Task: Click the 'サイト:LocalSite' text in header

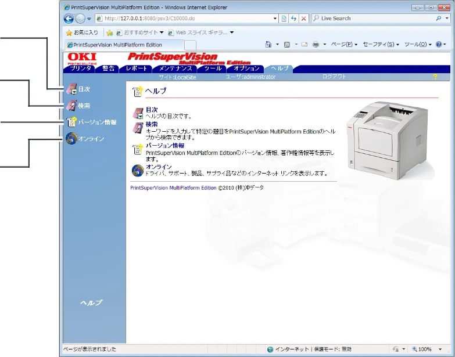Action: [x=177, y=77]
